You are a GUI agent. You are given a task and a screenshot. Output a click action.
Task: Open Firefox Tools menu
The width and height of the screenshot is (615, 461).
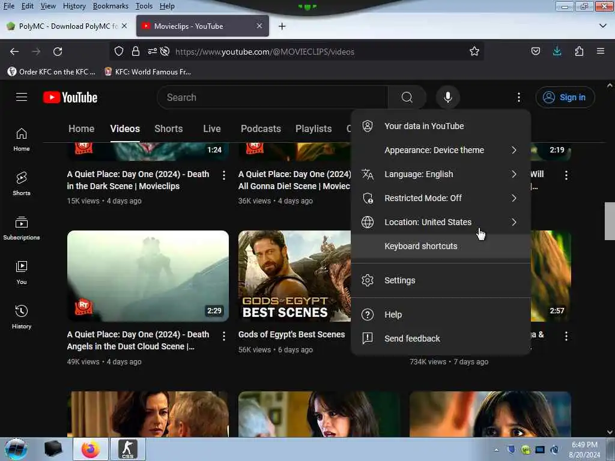click(144, 6)
